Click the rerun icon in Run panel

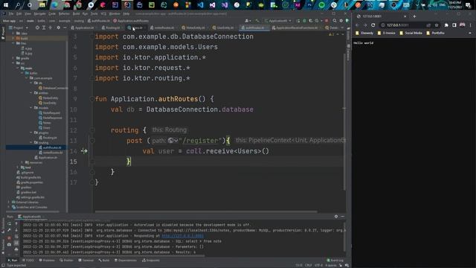tap(10, 224)
